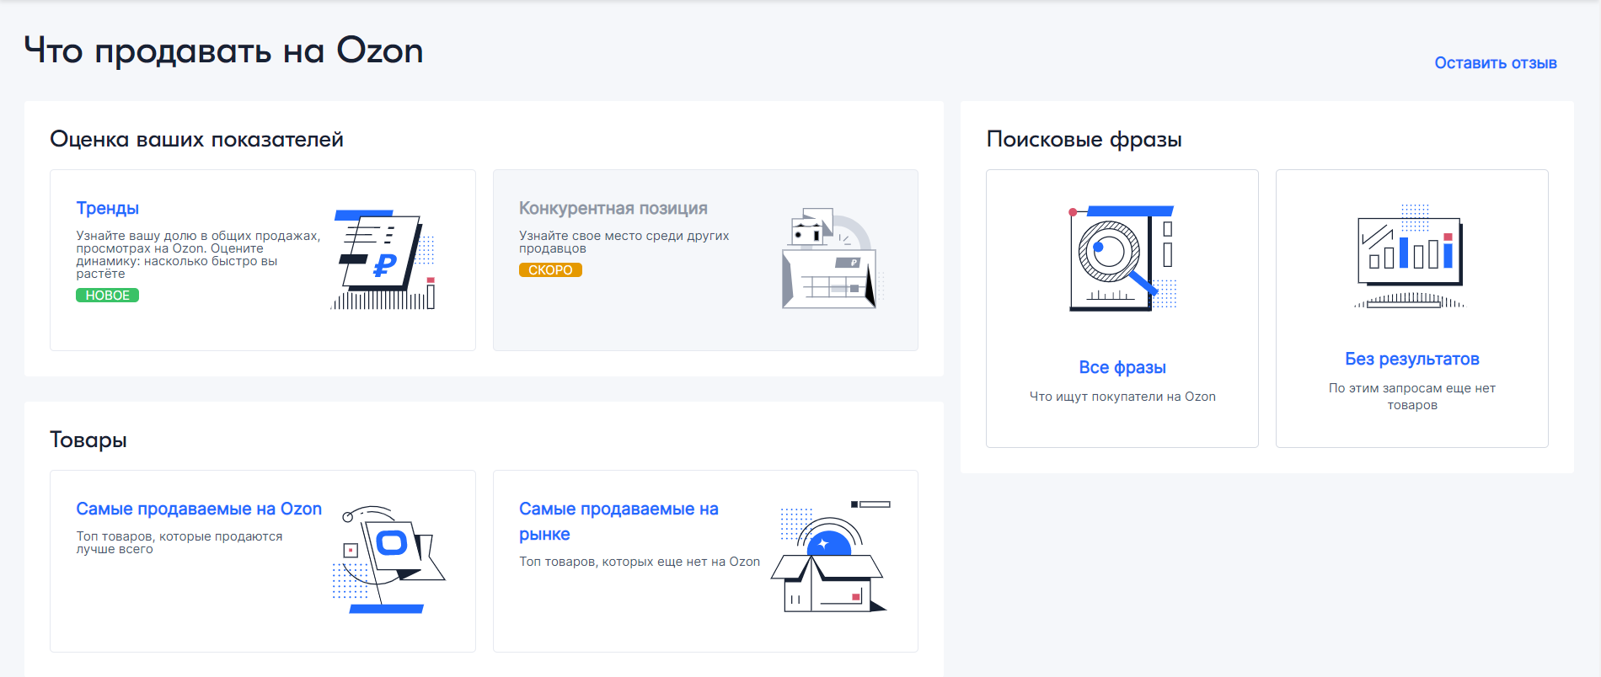Click the Тренды ruble document illustration
The width and height of the screenshot is (1601, 677).
pyautogui.click(x=383, y=259)
